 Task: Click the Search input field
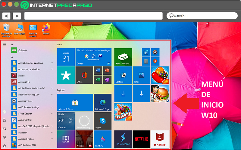point(202,16)
